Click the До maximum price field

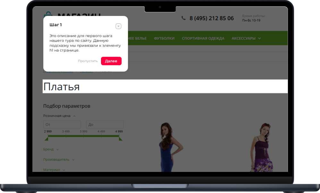pyautogui.click(x=105, y=125)
